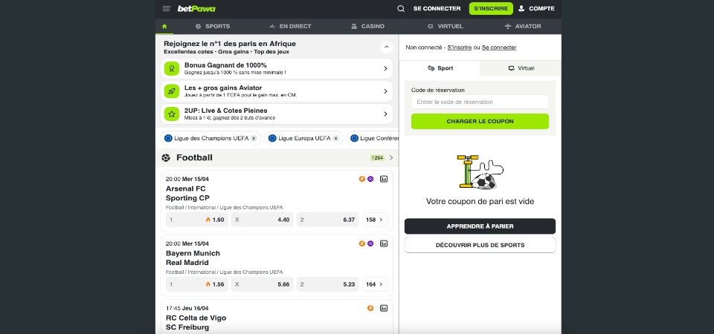Image resolution: width=714 pixels, height=334 pixels.
Task: Open chevron on 2UP Live & Cotes Pleines row
Action: click(385, 114)
